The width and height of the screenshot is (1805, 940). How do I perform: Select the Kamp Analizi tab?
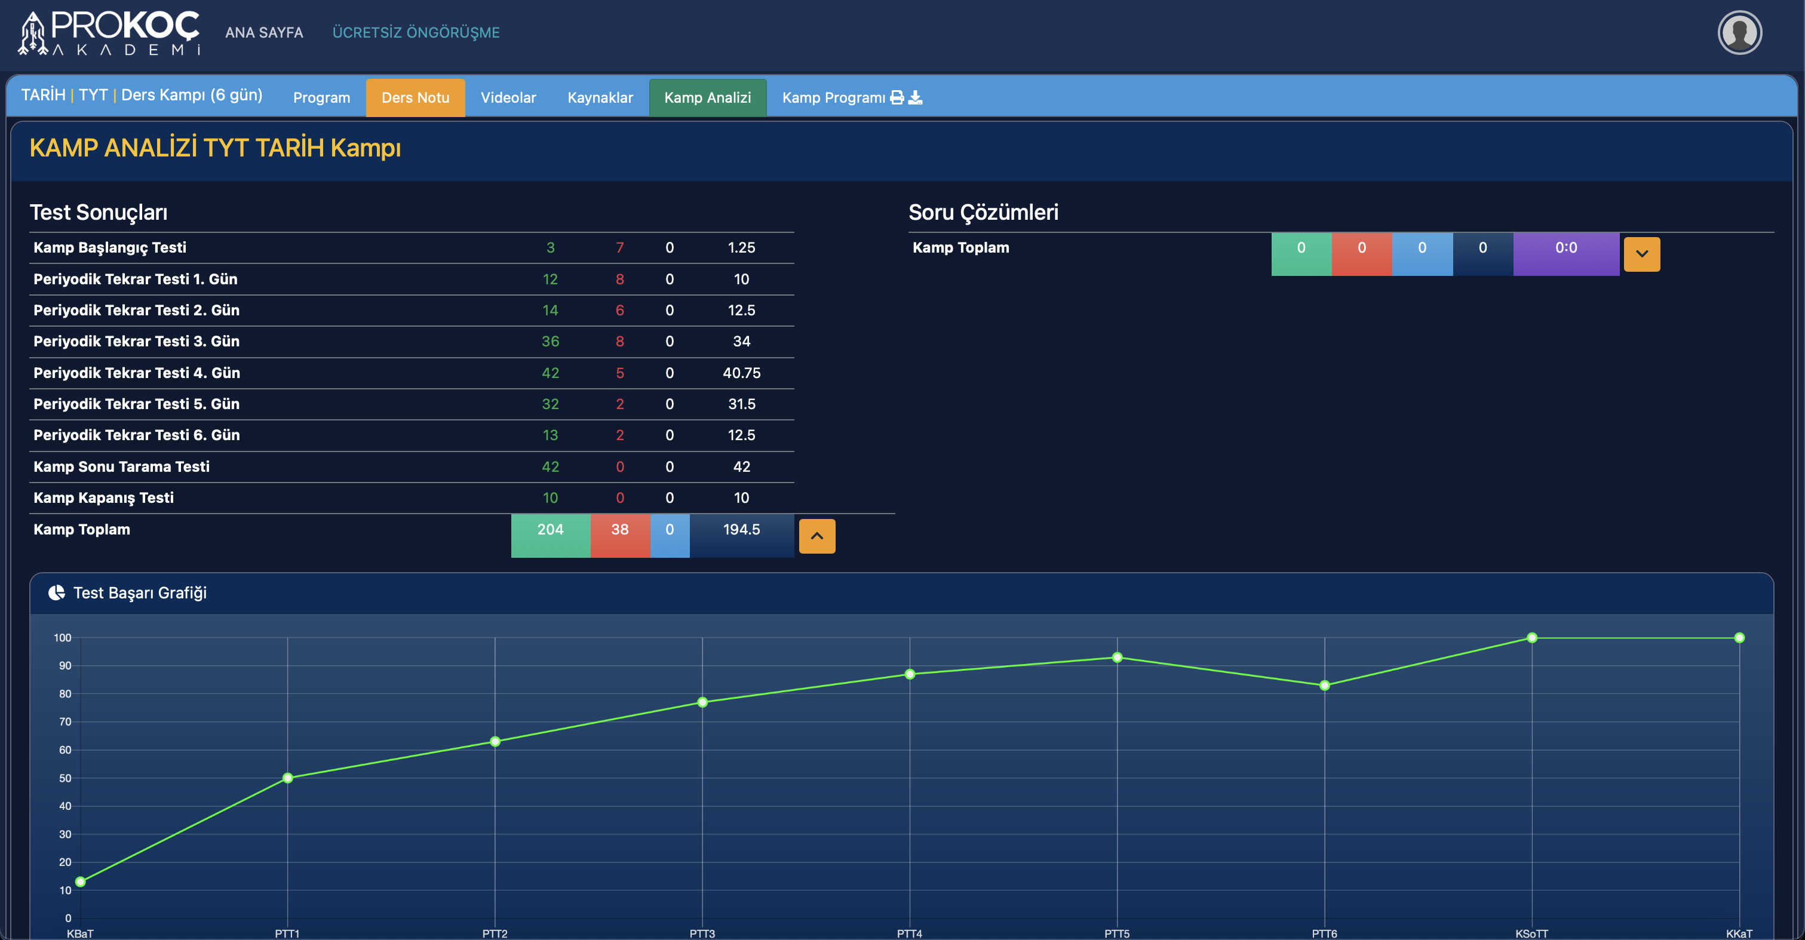tap(707, 97)
